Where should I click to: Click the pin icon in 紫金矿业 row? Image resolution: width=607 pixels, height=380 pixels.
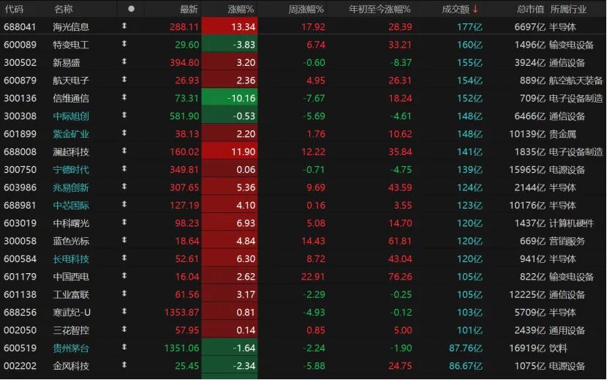124,133
